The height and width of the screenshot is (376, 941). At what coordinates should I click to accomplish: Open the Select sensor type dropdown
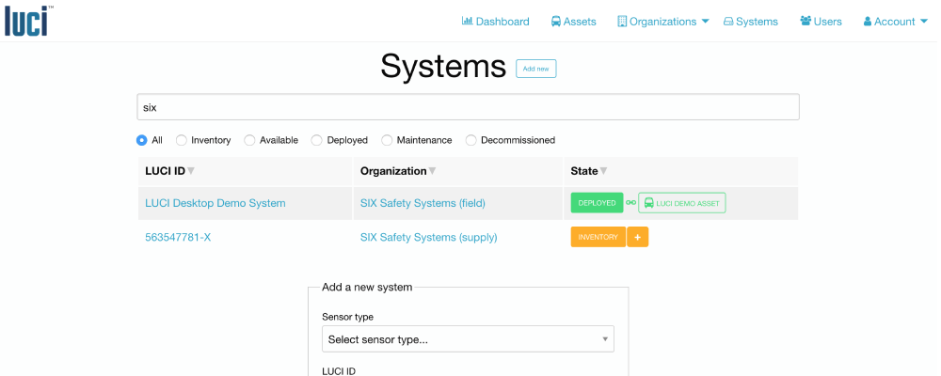[468, 338]
